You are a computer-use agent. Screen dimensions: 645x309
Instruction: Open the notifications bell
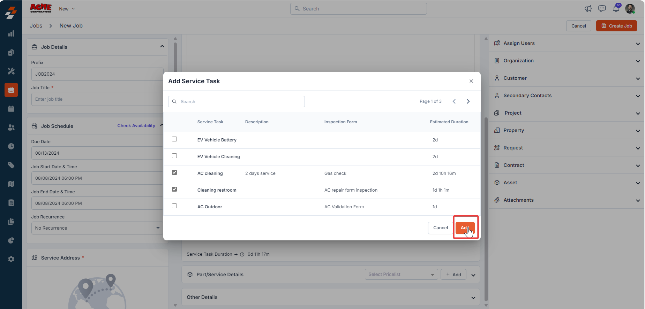pyautogui.click(x=616, y=9)
